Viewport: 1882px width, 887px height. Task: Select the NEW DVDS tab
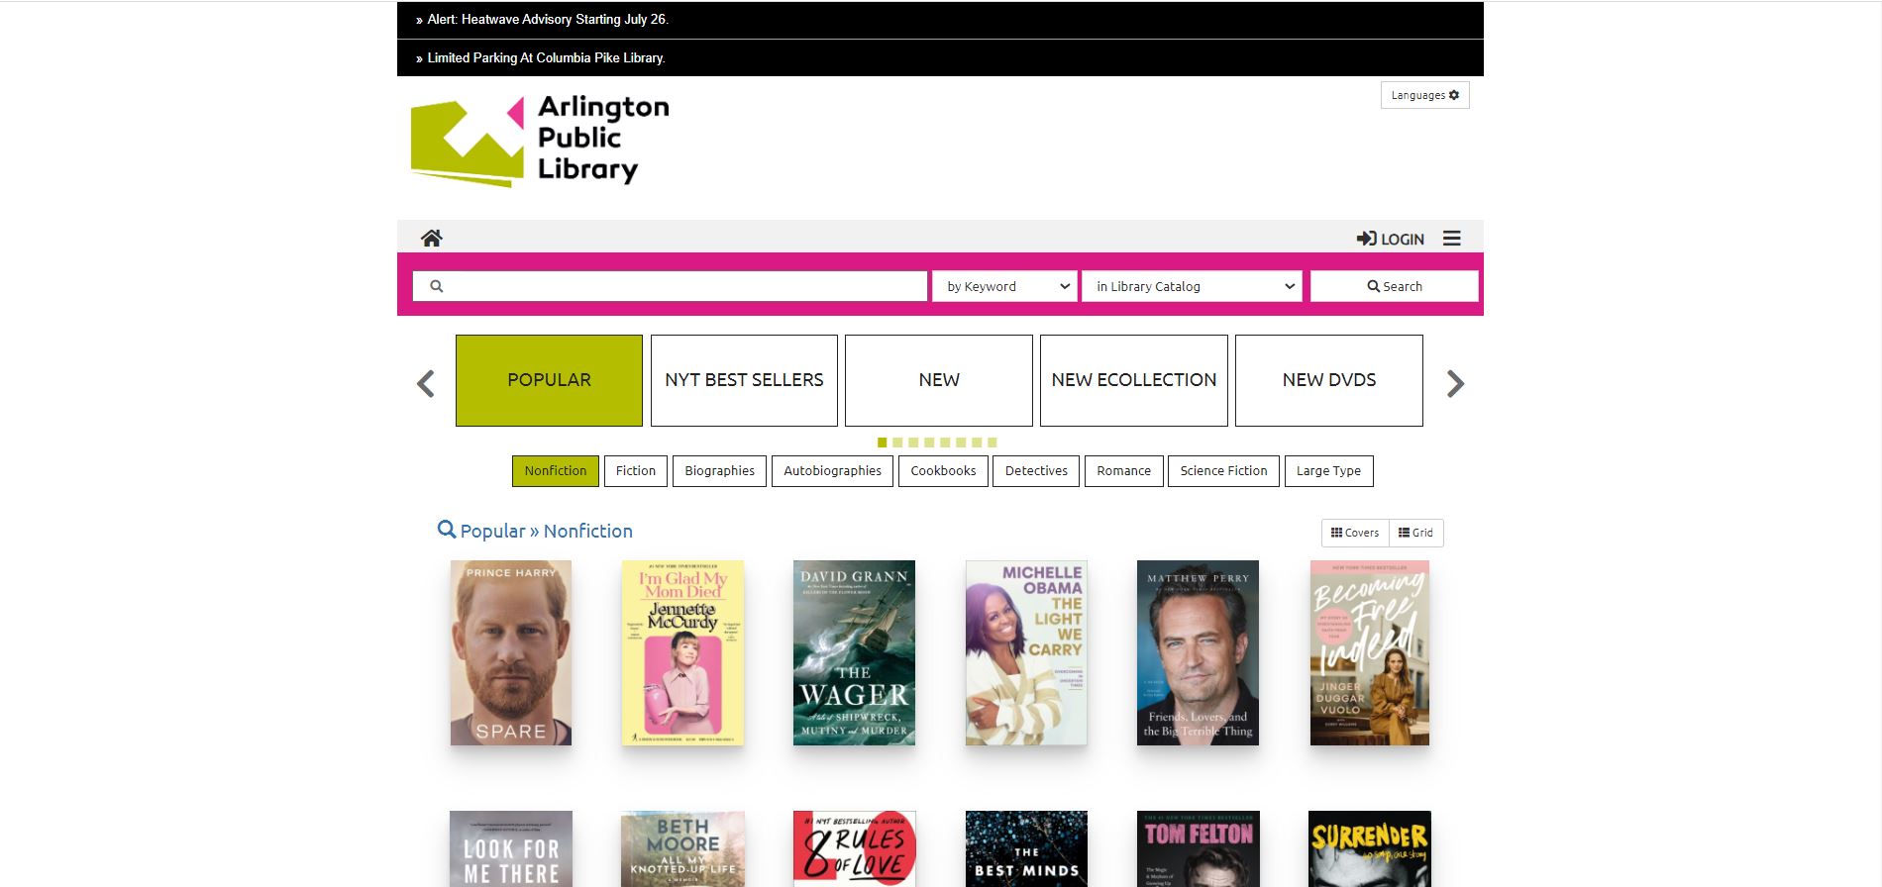click(1329, 380)
